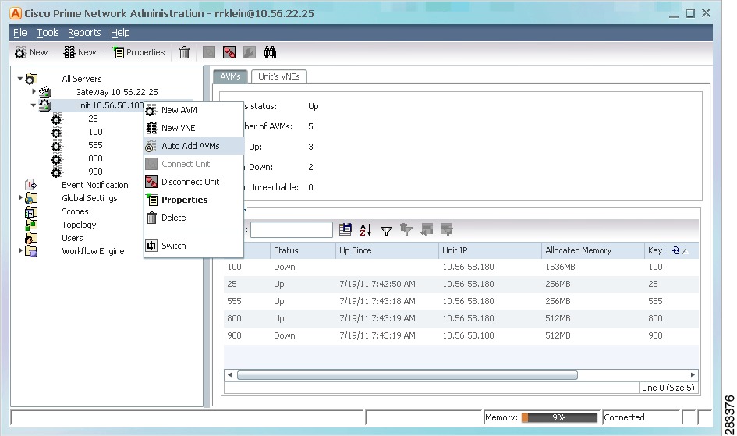Click the grayed Connect toolbar icon
The height and width of the screenshot is (436, 737).
(209, 52)
